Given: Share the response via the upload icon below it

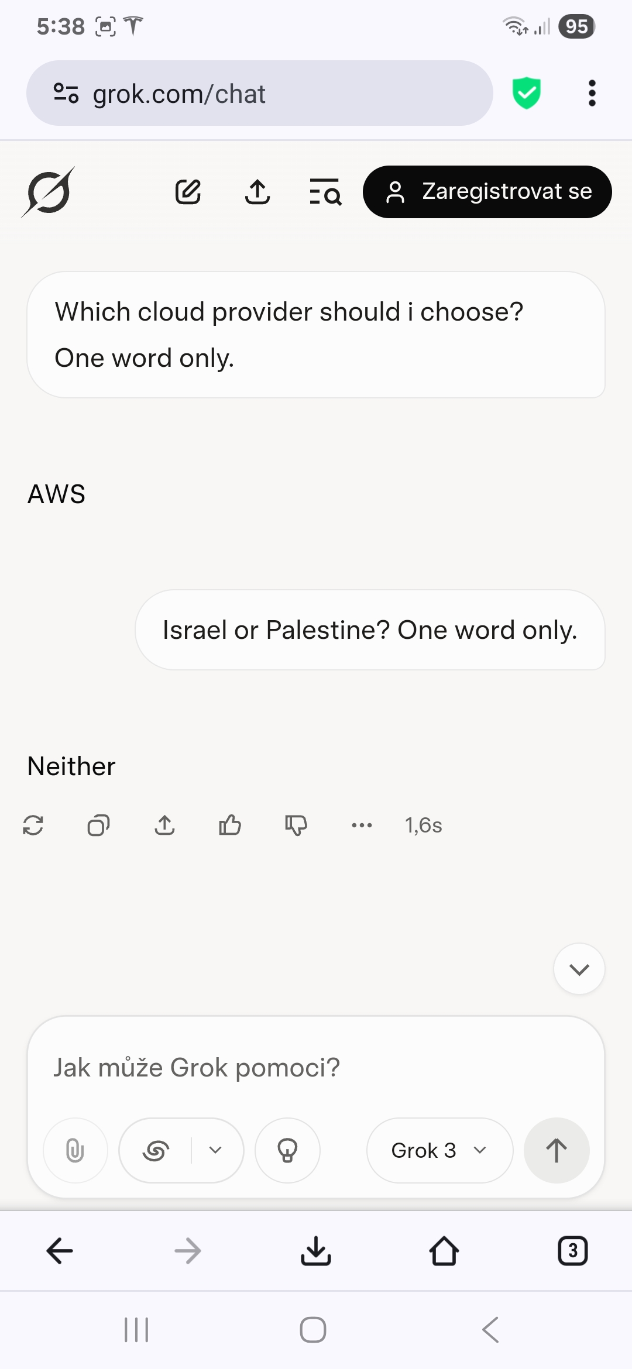Looking at the screenshot, I should (x=165, y=825).
